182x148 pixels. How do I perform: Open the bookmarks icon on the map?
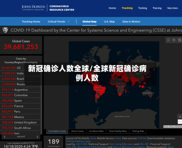(168, 40)
